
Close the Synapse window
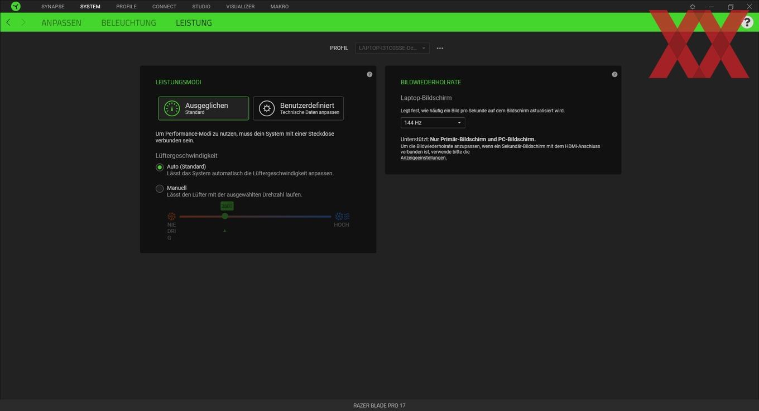coord(750,7)
